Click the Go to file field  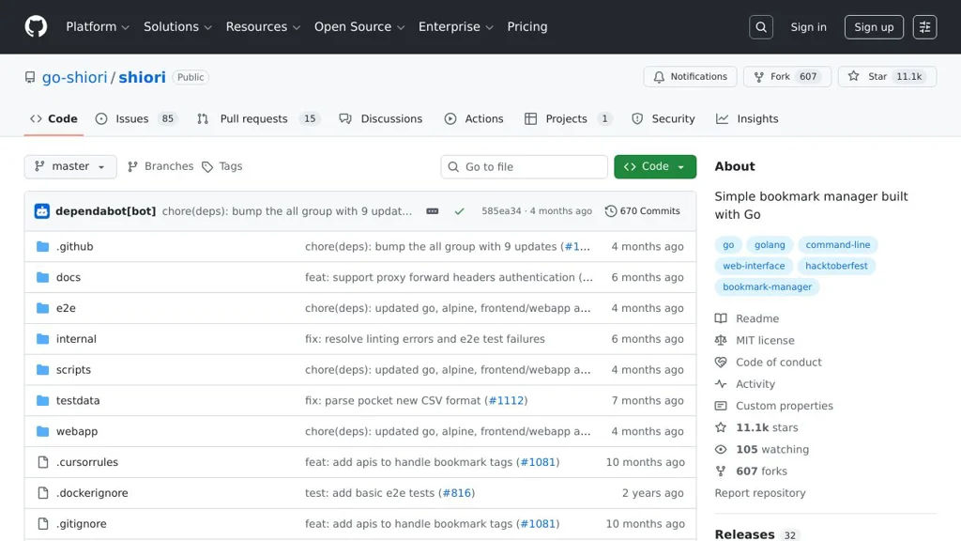[x=525, y=167]
